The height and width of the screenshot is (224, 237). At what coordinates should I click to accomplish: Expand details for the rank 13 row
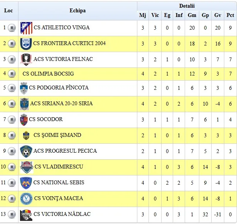(x=12, y=214)
